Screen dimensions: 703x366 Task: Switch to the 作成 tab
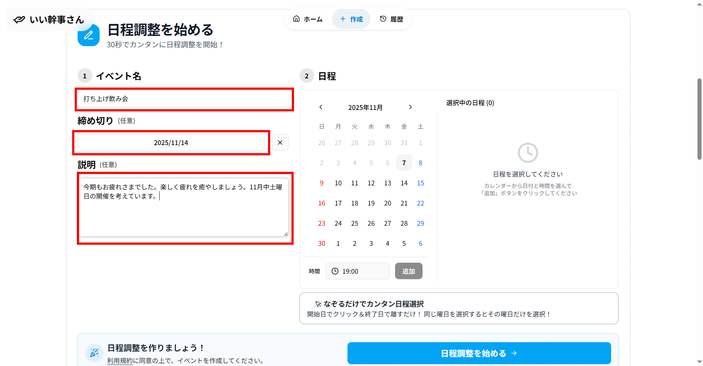point(351,19)
